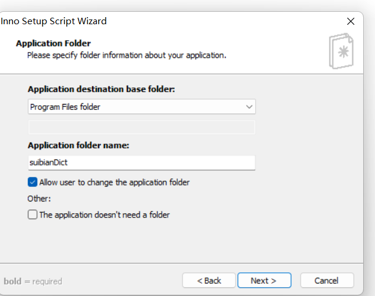This screenshot has height=296, width=375.
Task: Click the 'Application folder name' label
Action: 79,145
